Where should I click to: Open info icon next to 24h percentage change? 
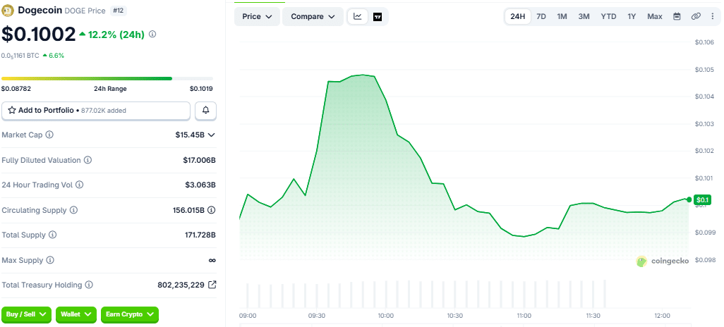coord(153,34)
